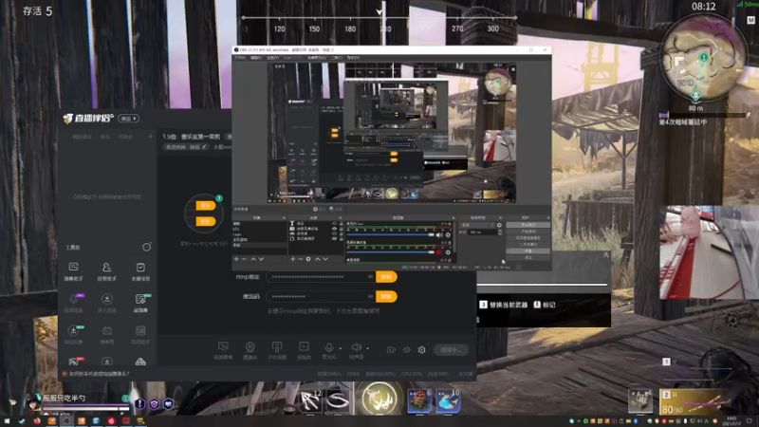Move the source down in the OBS Sources toolbar

click(x=325, y=259)
